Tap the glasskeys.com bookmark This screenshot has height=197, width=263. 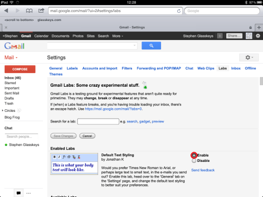click(x=49, y=20)
